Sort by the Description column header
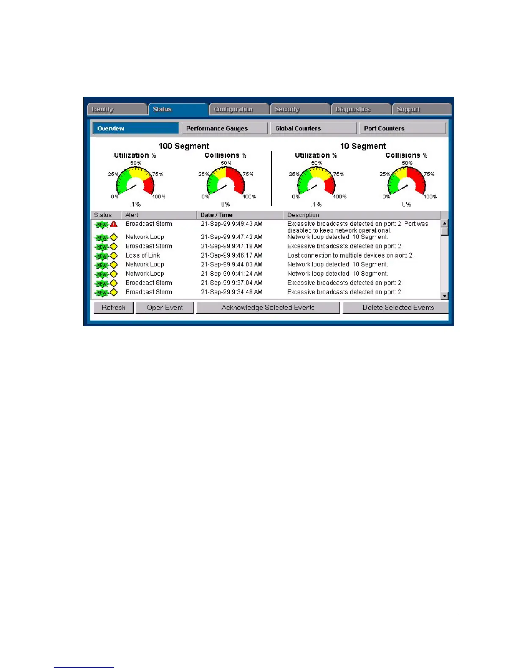This screenshot has height=671, width=518. point(362,215)
